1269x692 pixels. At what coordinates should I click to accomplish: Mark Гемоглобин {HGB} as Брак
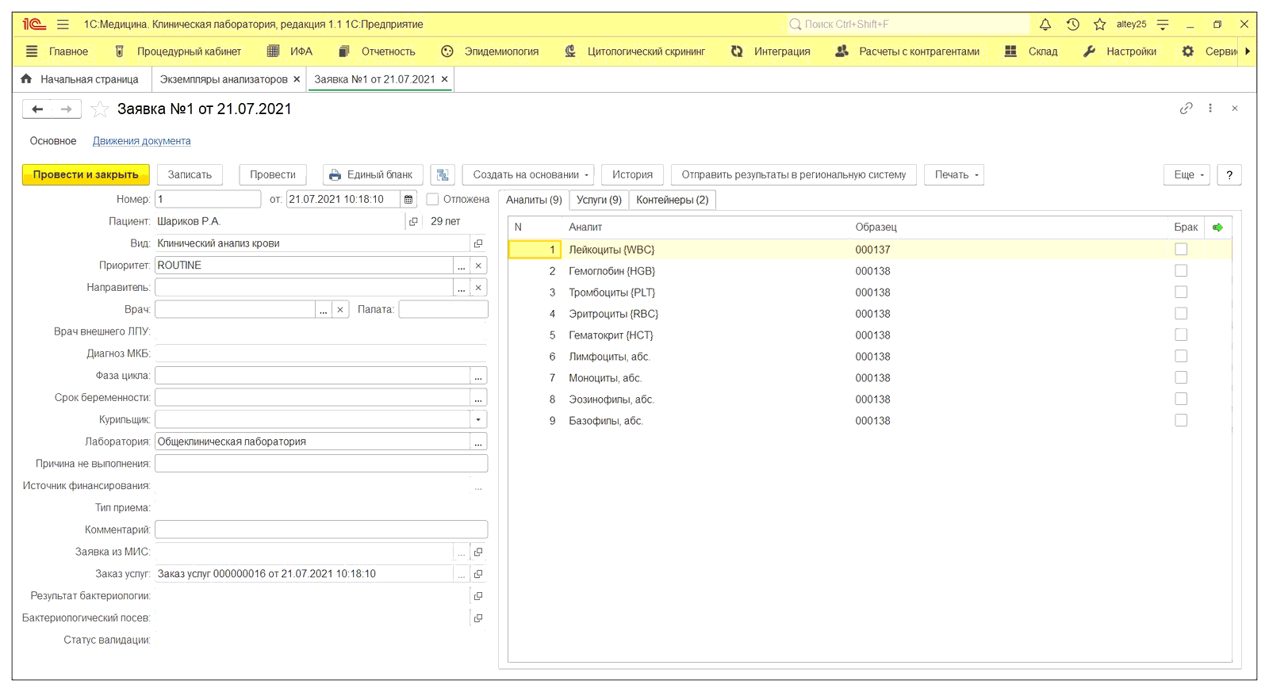pos(1181,271)
